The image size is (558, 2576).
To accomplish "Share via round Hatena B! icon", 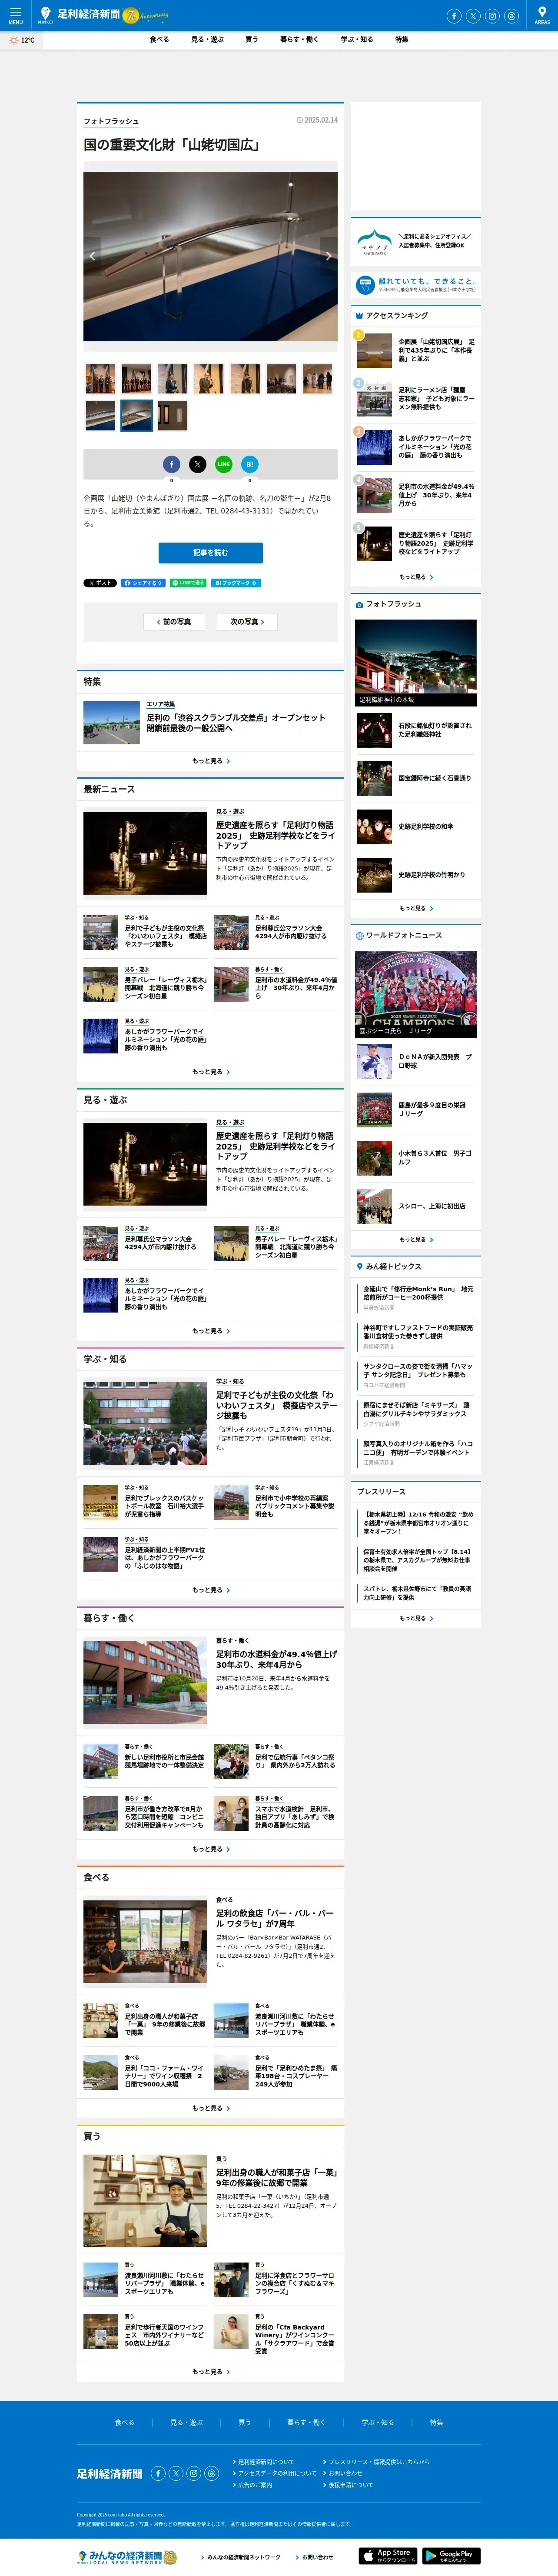I will (250, 464).
